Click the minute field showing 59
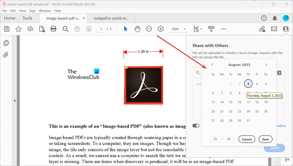The height and width of the screenshot is (166, 293). pos(229,139)
